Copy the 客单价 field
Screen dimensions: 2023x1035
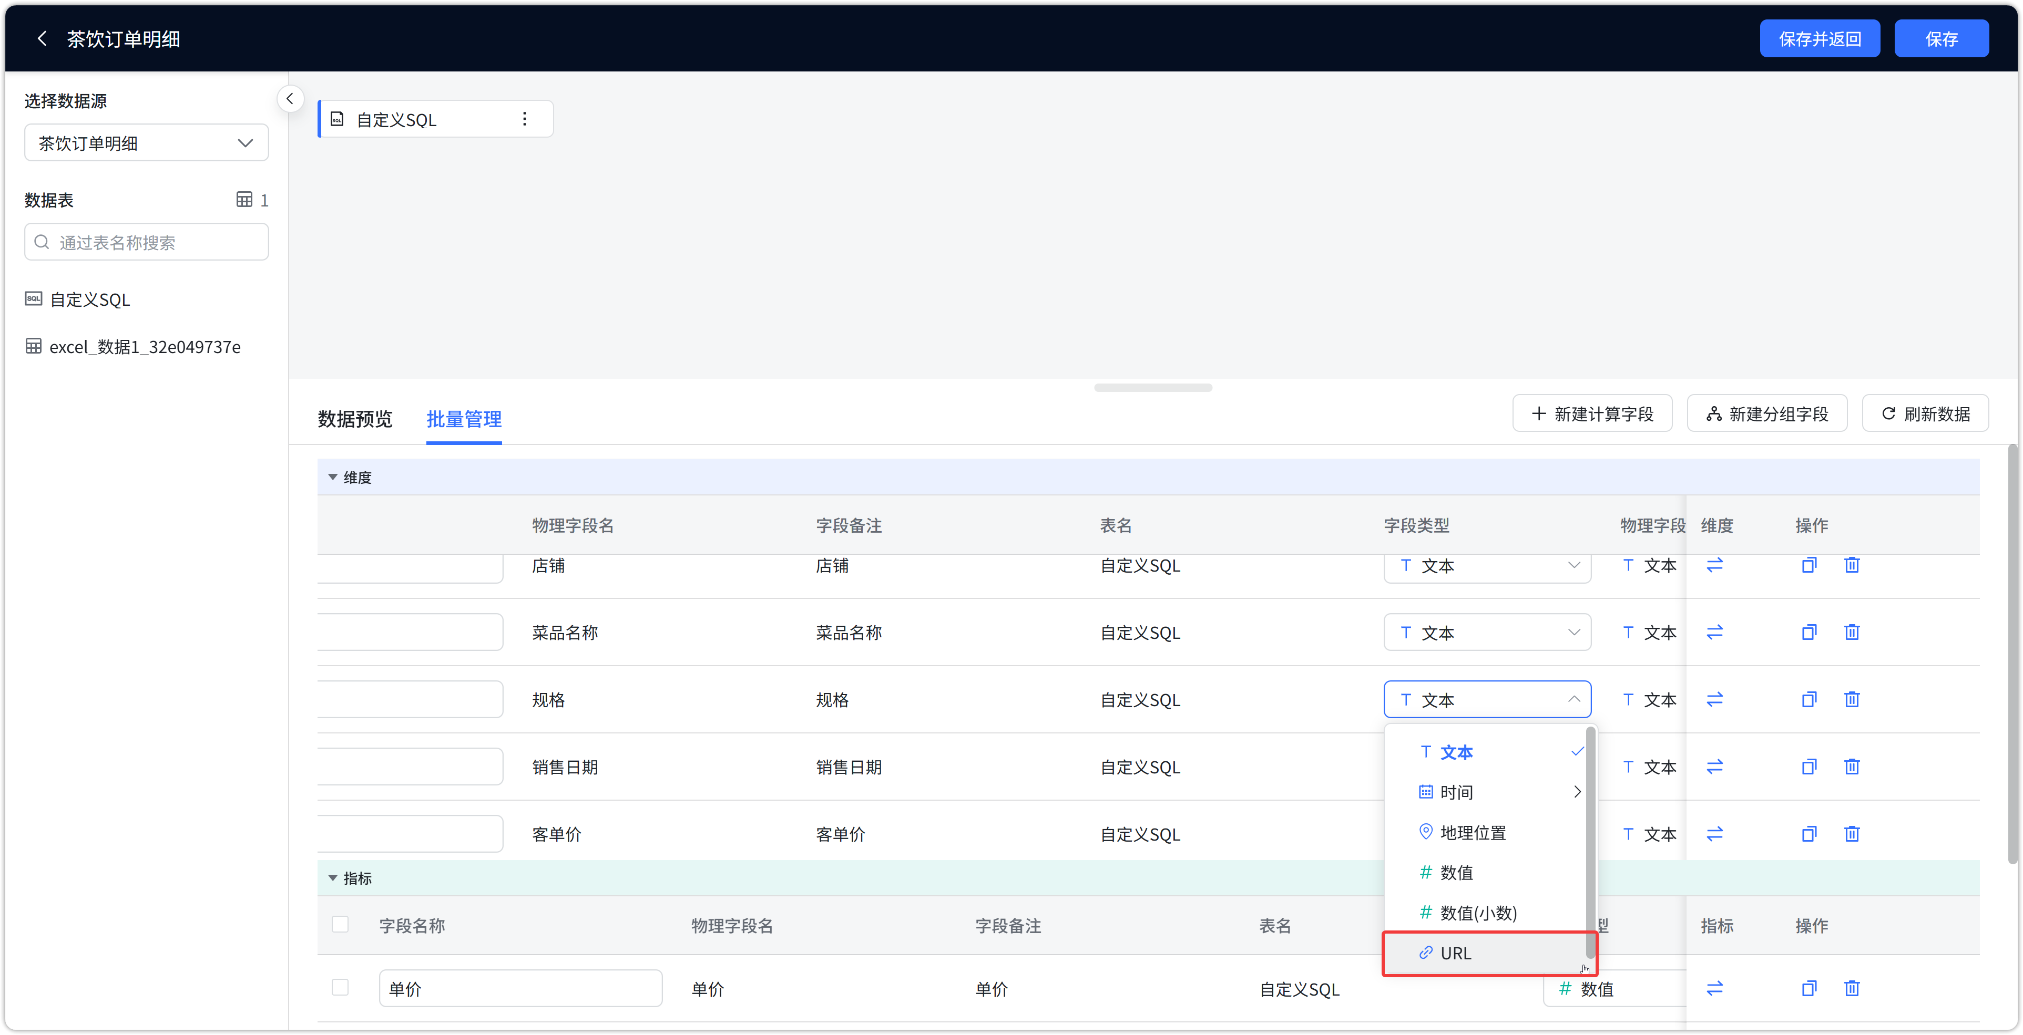tap(1809, 833)
